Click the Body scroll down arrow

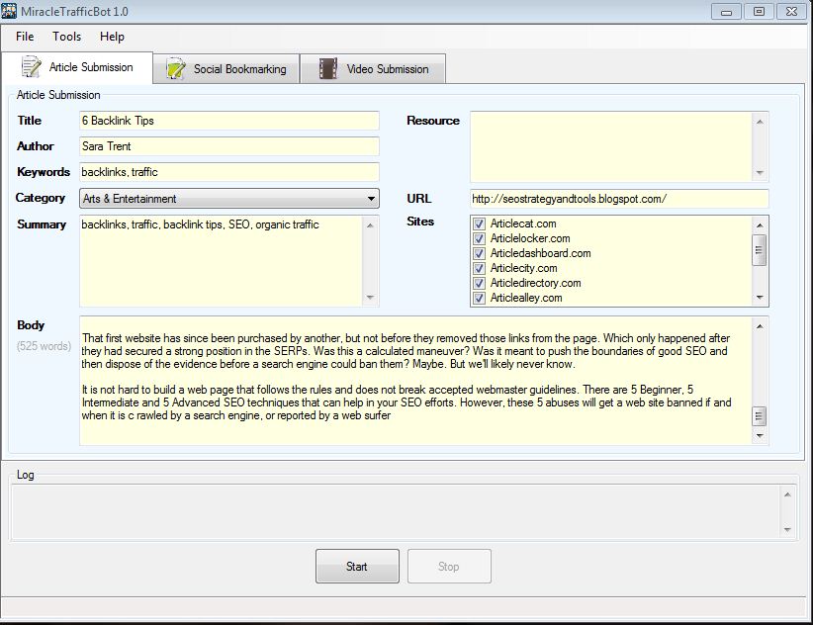pos(760,436)
